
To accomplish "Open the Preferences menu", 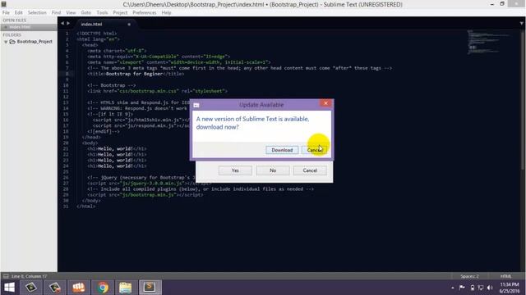I will (145, 13).
